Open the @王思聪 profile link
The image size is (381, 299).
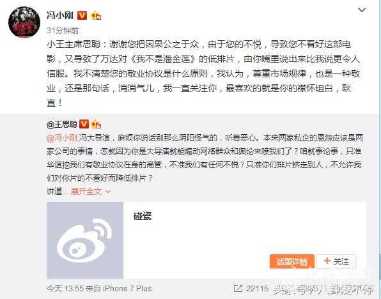[62, 125]
